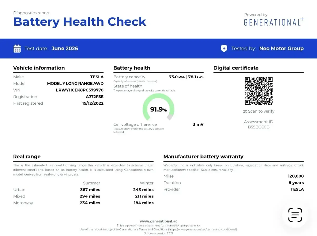The image size is (317, 236).
Task: Click MODEL Y LONG RANGE AWD value
Action: click(75, 84)
